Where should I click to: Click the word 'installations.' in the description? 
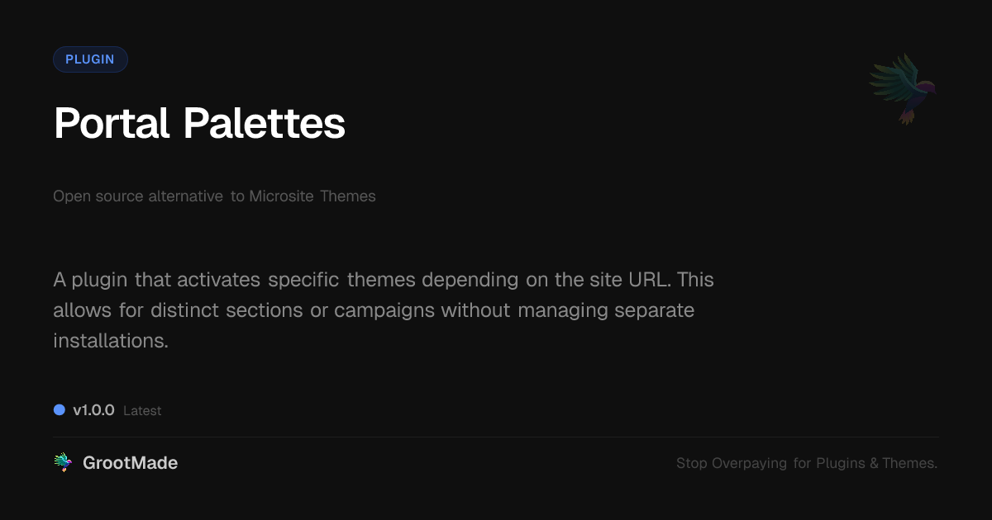(111, 341)
